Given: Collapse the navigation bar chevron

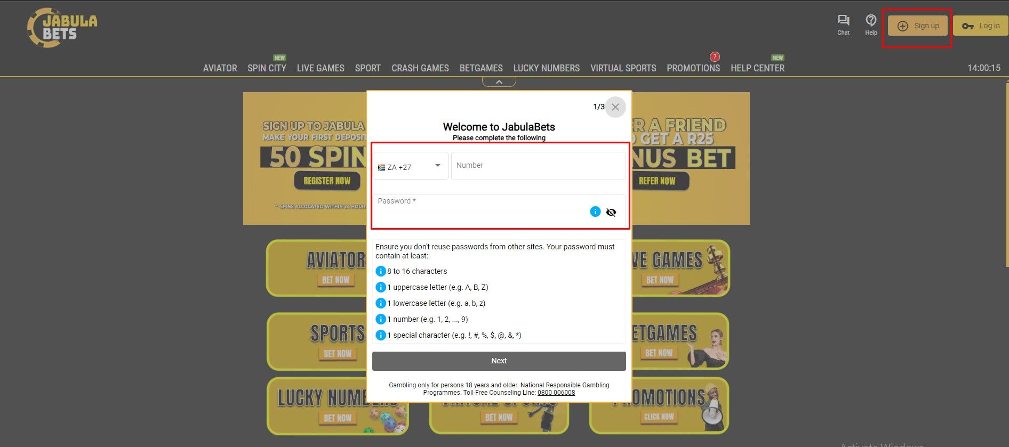Looking at the screenshot, I should click(499, 82).
